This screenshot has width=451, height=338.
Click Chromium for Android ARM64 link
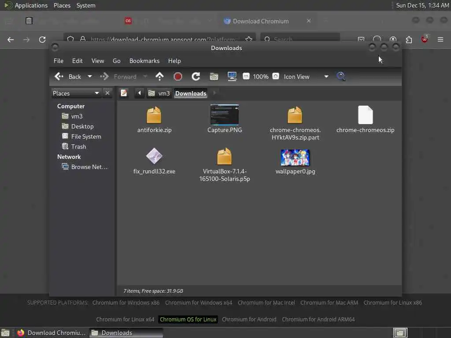coord(318,320)
